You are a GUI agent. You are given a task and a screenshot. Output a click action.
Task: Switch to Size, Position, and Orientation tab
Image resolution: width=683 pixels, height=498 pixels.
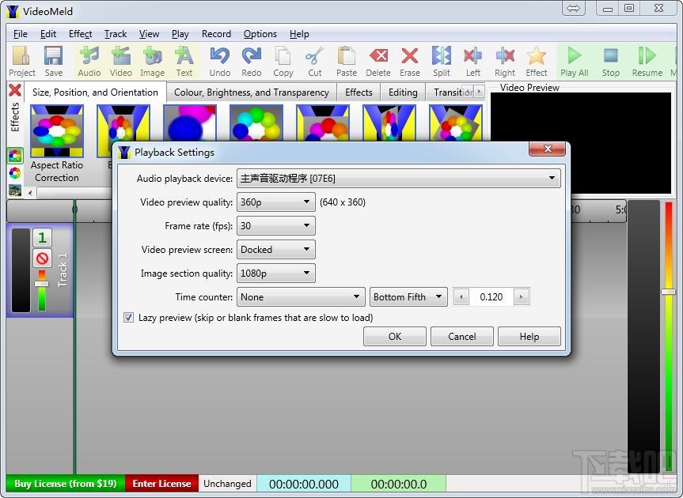[95, 92]
